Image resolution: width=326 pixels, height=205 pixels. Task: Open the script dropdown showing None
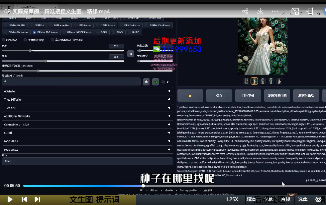click(87, 161)
